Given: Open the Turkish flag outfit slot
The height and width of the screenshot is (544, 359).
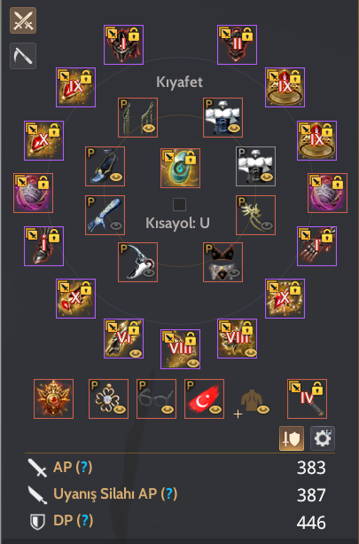Looking at the screenshot, I should (x=204, y=399).
